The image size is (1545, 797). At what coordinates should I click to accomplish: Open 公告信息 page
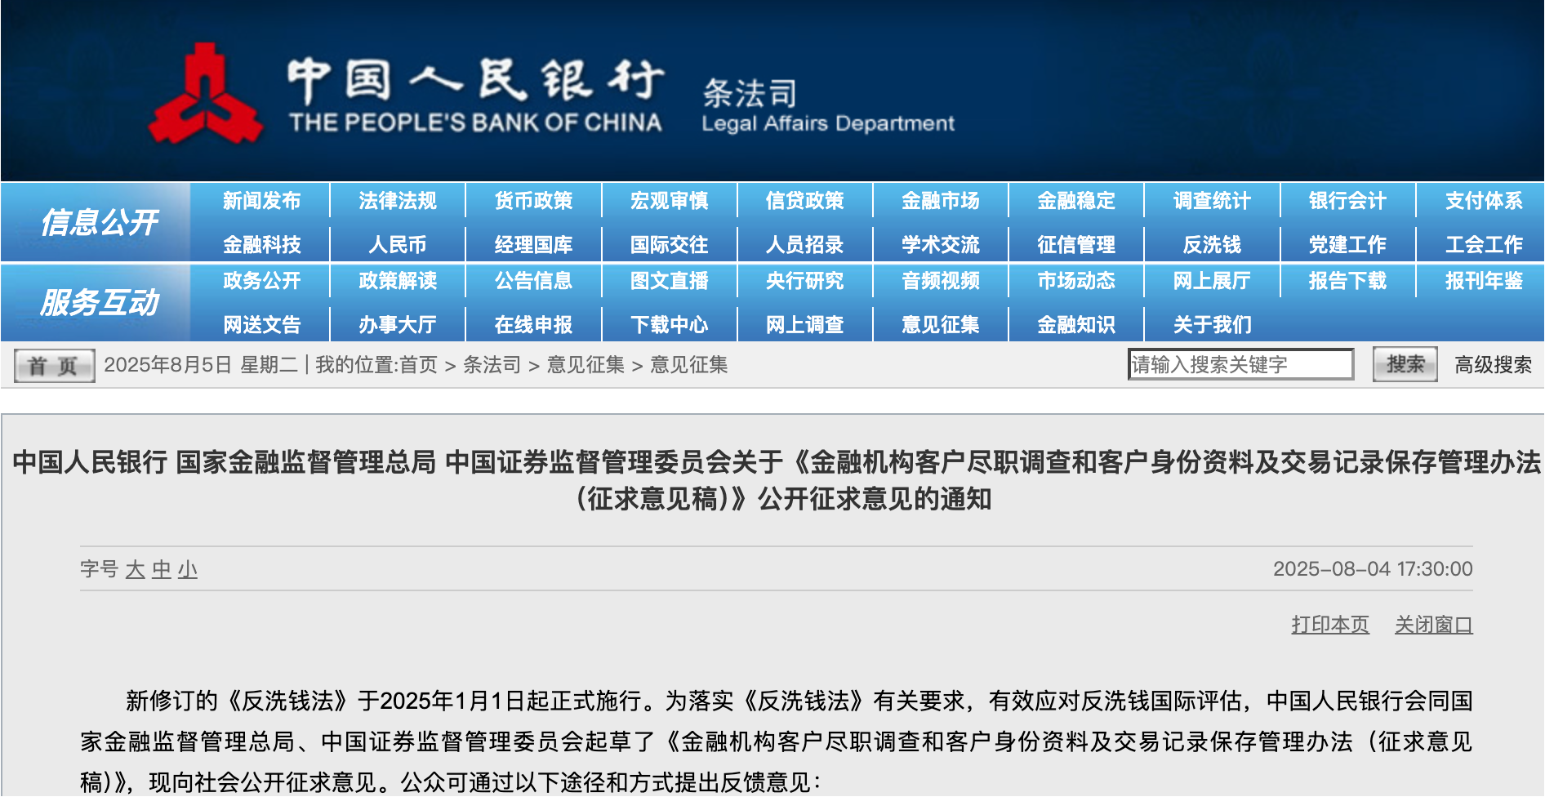533,281
